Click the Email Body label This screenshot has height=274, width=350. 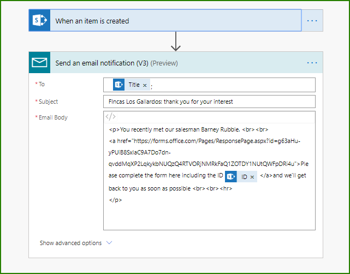(53, 117)
